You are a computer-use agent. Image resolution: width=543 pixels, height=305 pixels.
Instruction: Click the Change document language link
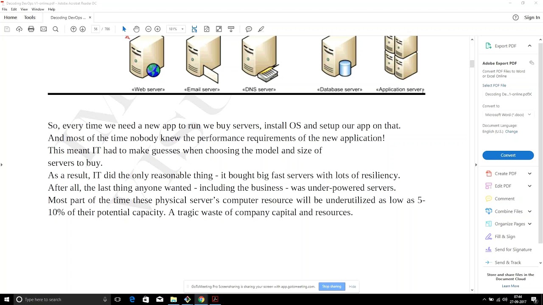pos(511,131)
